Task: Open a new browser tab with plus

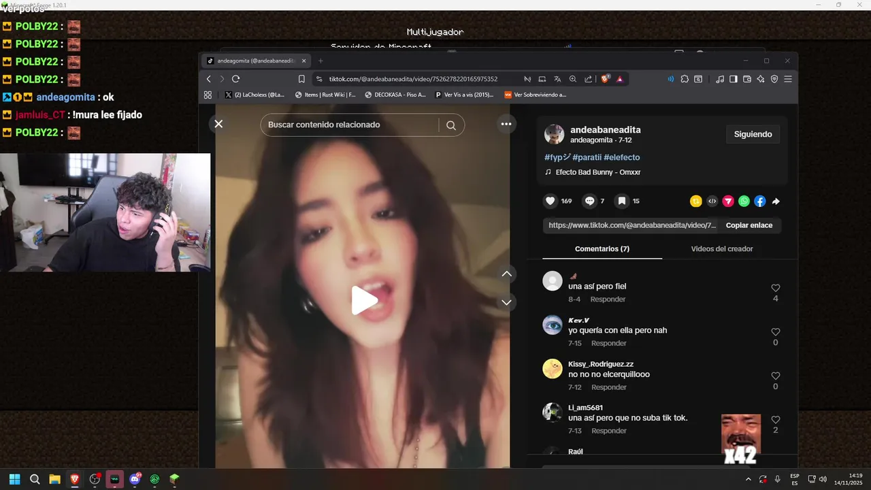Action: point(321,61)
